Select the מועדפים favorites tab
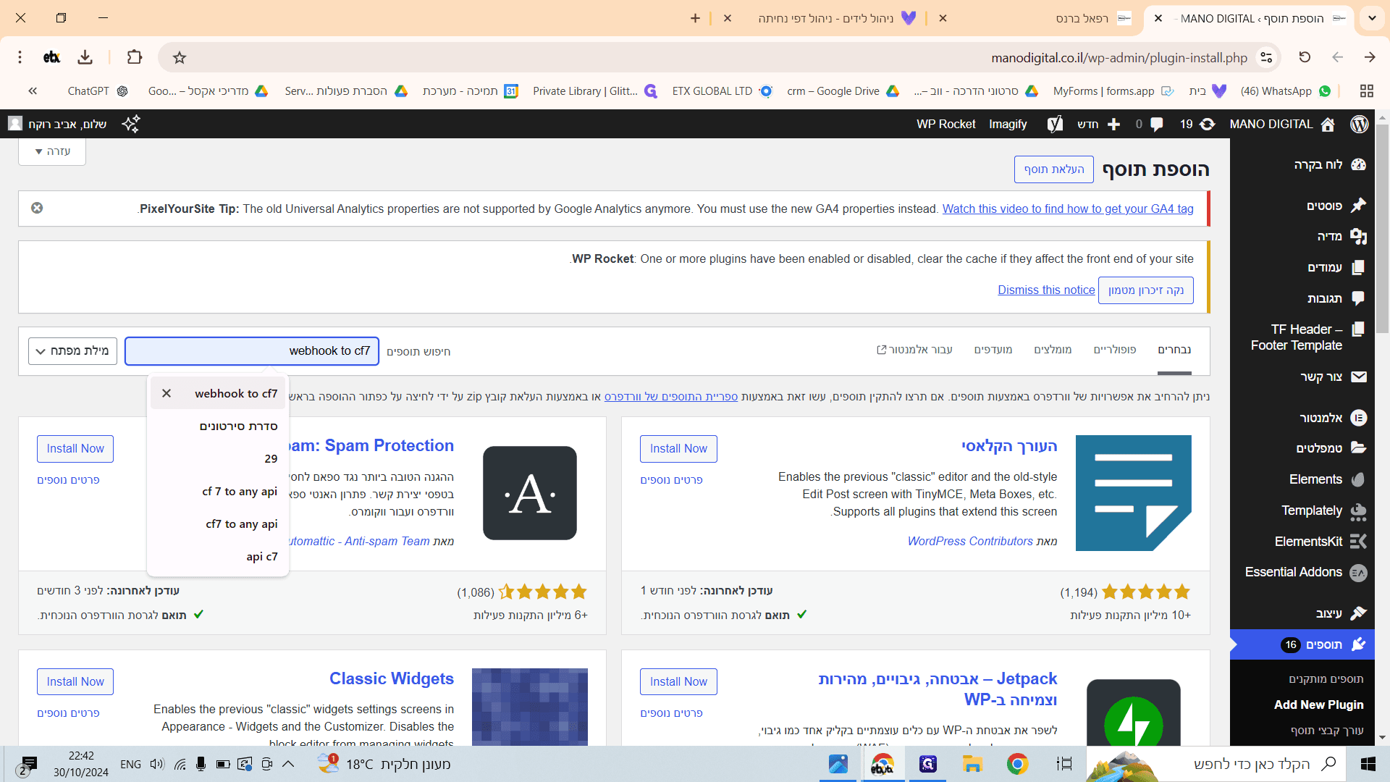Image resolution: width=1390 pixels, height=782 pixels. click(x=993, y=349)
